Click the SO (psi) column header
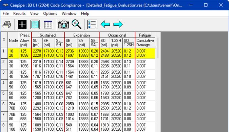The image size is (229, 132). pos(105,43)
